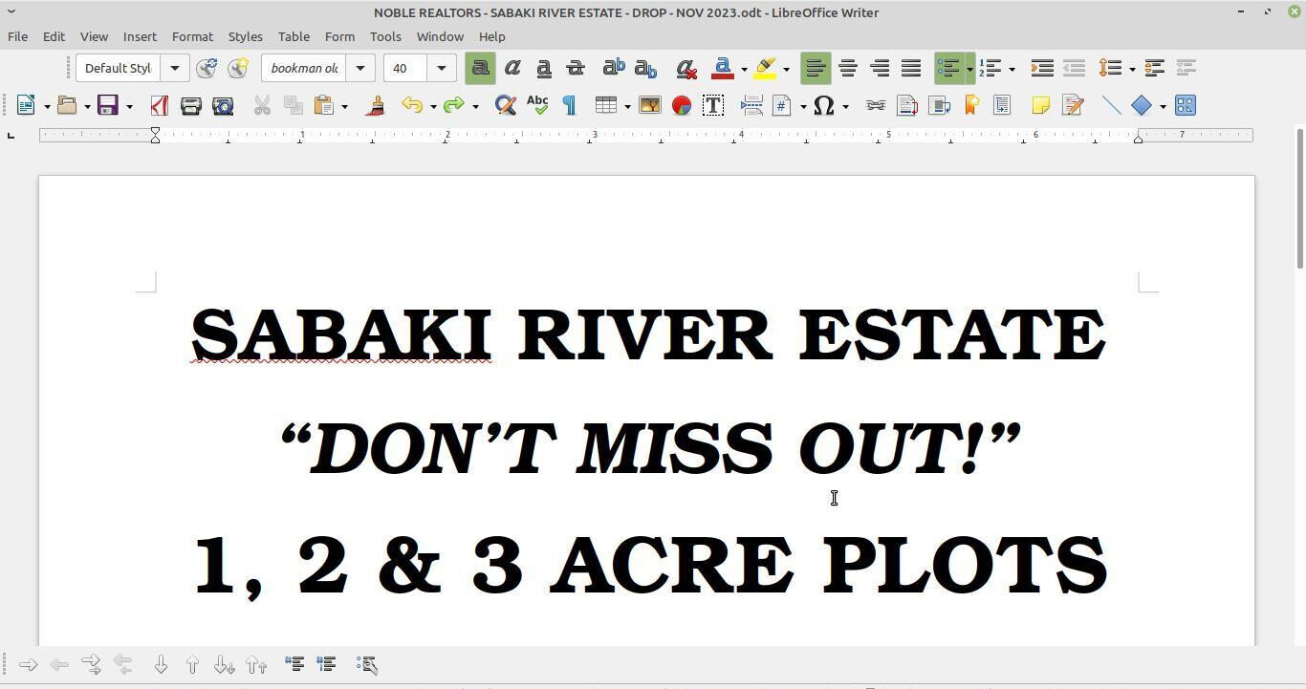Image resolution: width=1306 pixels, height=689 pixels.
Task: Open the Paragraph Style dropdown
Action: [x=174, y=68]
